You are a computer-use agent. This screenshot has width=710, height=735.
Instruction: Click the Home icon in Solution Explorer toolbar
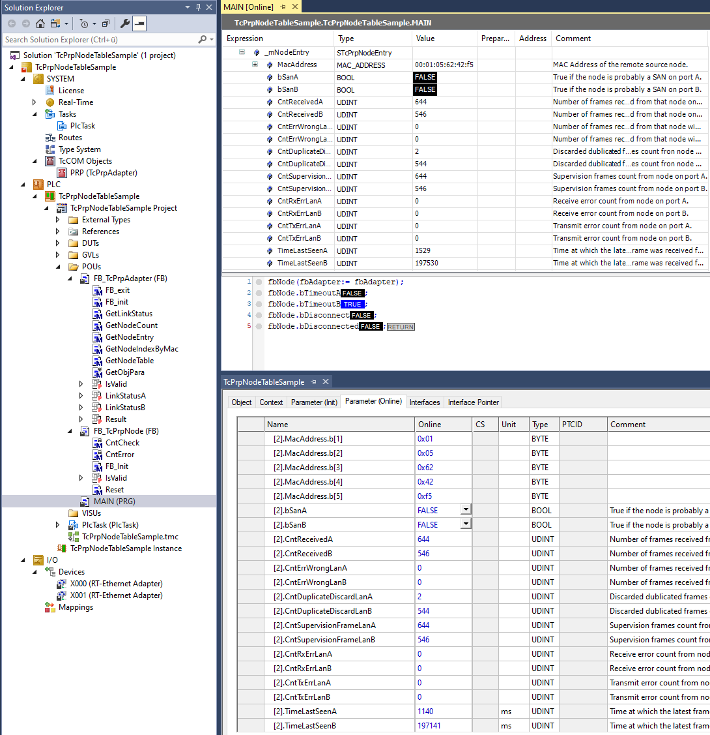point(40,23)
